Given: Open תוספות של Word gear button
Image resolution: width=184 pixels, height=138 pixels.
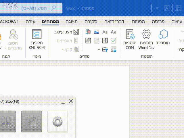Looking at the screenshot, I should click(146, 39).
